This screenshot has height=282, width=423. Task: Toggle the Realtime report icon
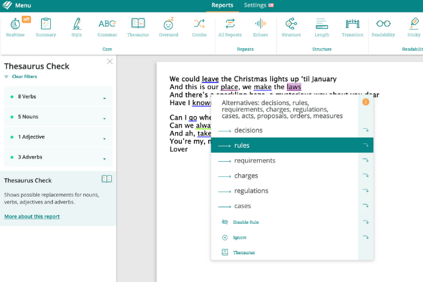click(x=15, y=27)
